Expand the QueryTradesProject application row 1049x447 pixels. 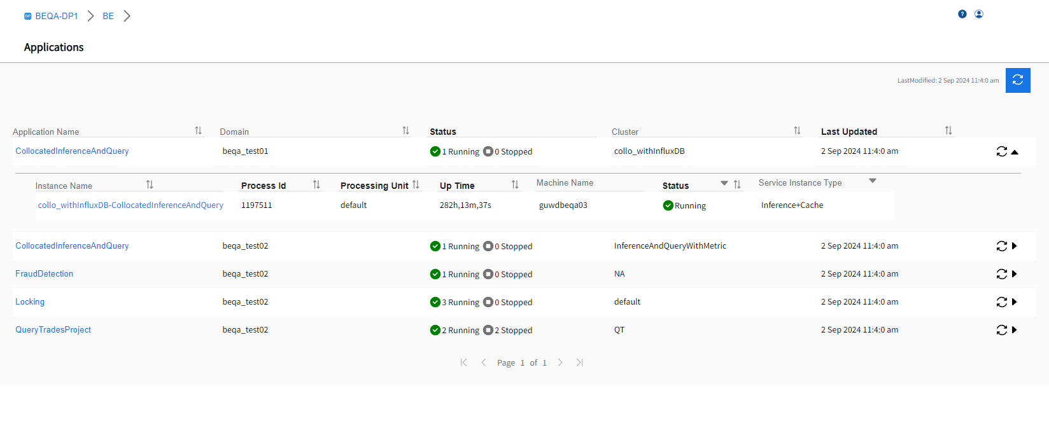(1015, 330)
